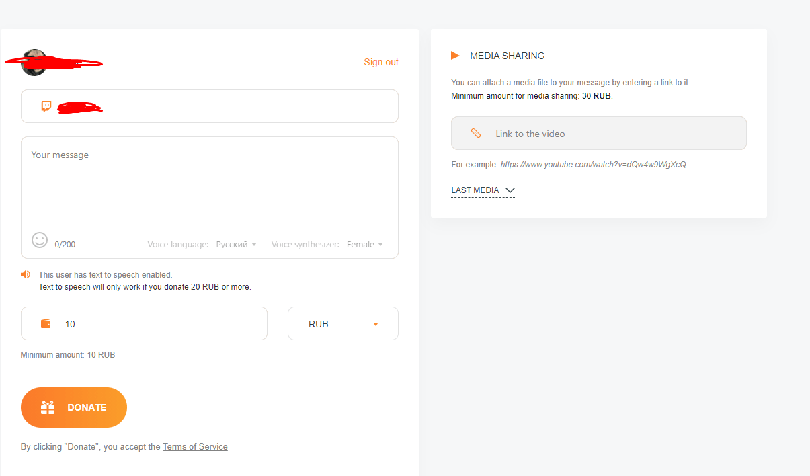Sign out of the account
810x476 pixels.
(380, 62)
